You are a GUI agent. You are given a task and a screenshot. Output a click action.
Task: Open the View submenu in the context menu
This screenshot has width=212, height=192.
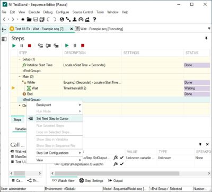click(55, 160)
